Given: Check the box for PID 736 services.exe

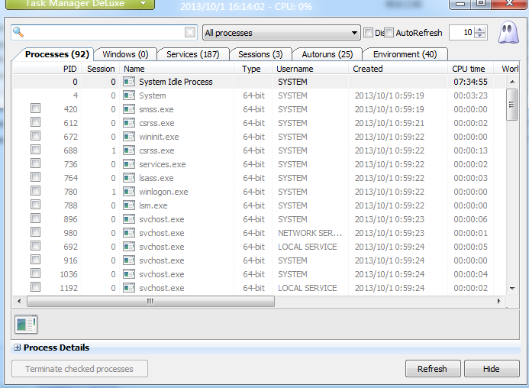Looking at the screenshot, I should [35, 163].
